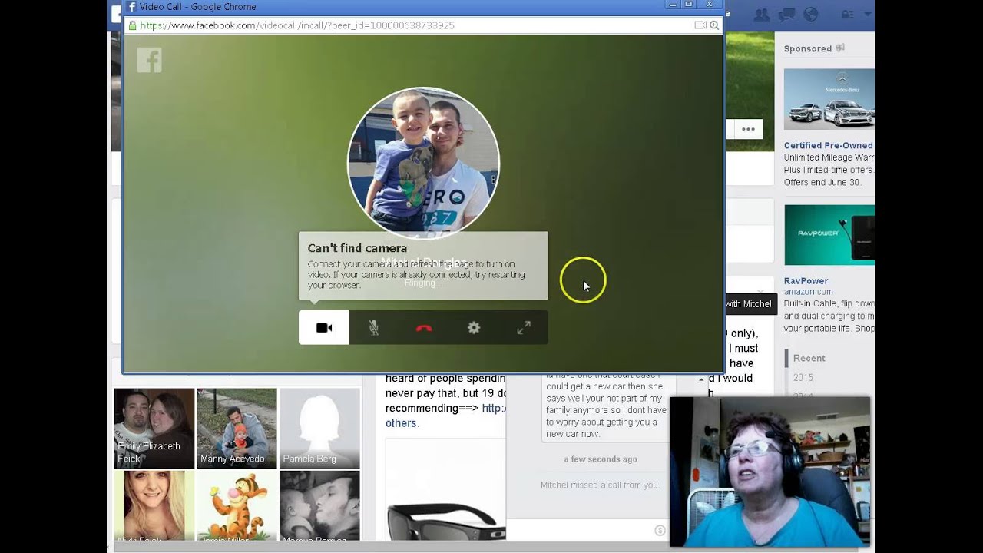Open Manny Acevedo's friend photo
The height and width of the screenshot is (553, 983).
(x=237, y=428)
